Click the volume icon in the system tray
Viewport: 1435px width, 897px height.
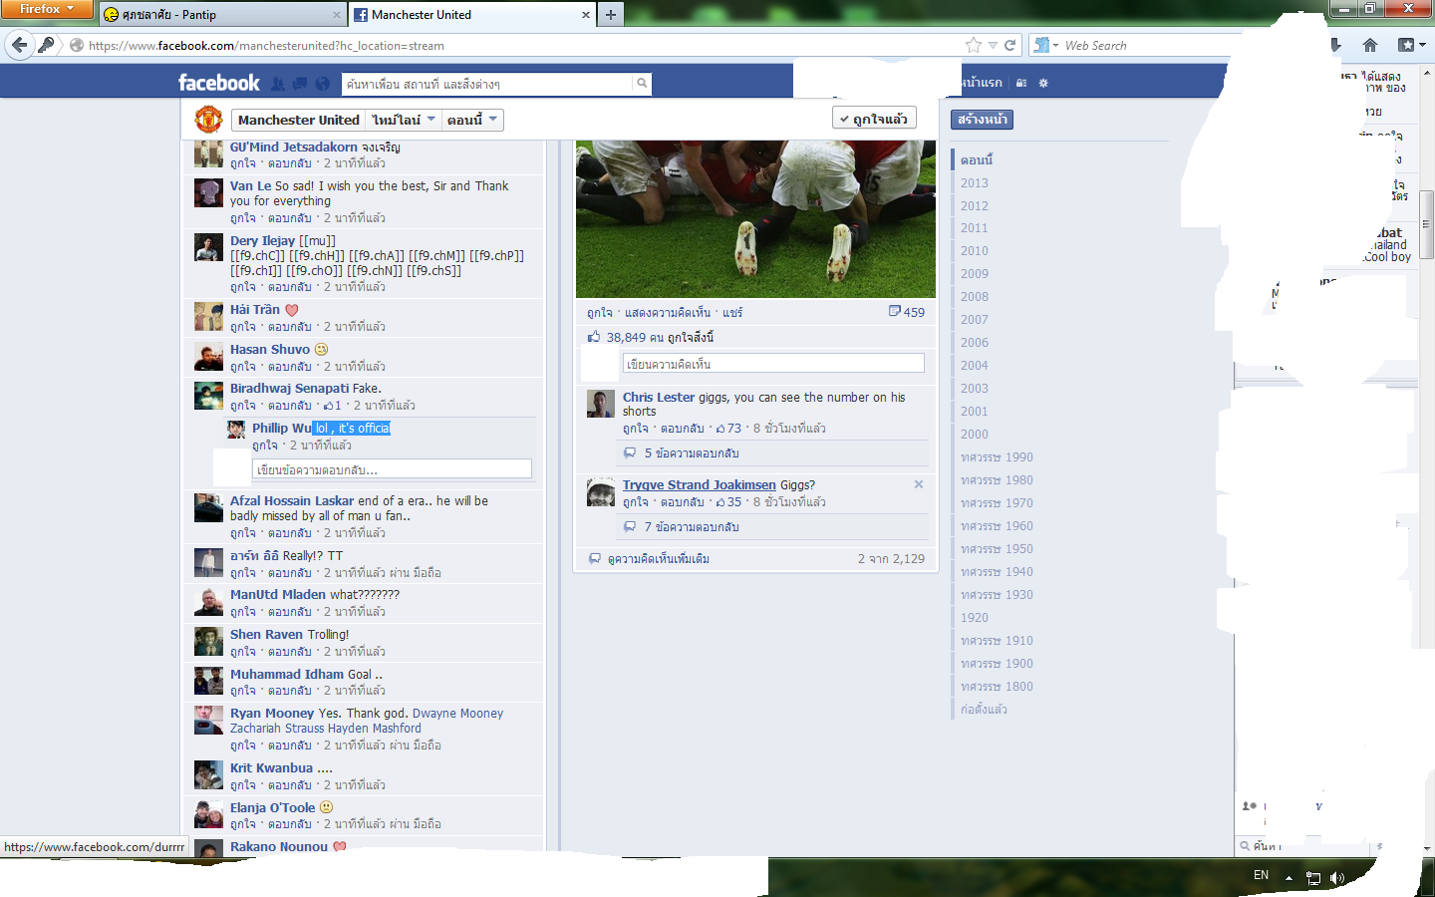click(x=1336, y=878)
